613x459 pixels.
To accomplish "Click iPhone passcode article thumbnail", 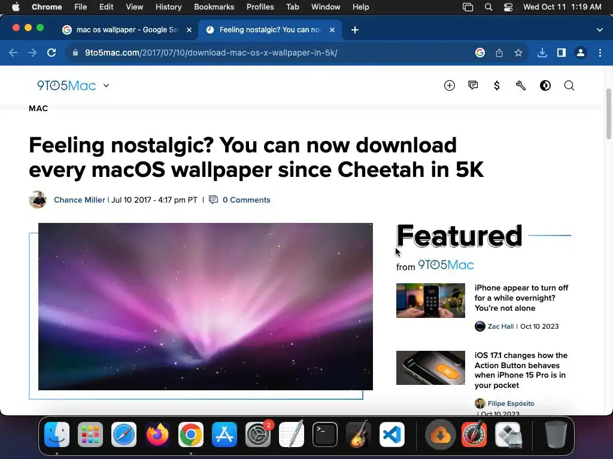I will 430,301.
